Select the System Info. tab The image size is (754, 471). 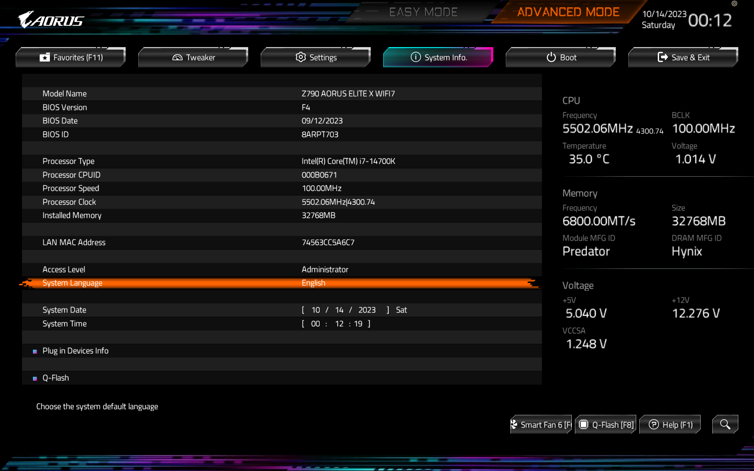coord(438,57)
